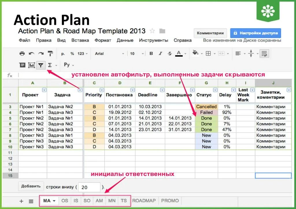Toggle the autofilter funnel button
Screen dimensions: 296x209
pos(40,65)
